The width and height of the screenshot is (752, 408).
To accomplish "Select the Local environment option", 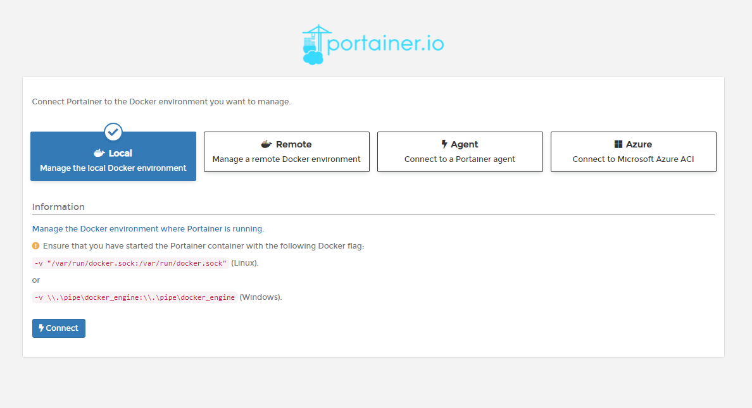I will pos(113,156).
